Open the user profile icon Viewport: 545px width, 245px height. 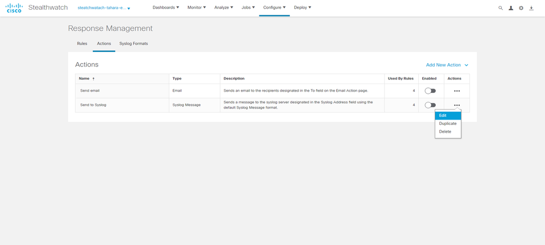tap(511, 8)
